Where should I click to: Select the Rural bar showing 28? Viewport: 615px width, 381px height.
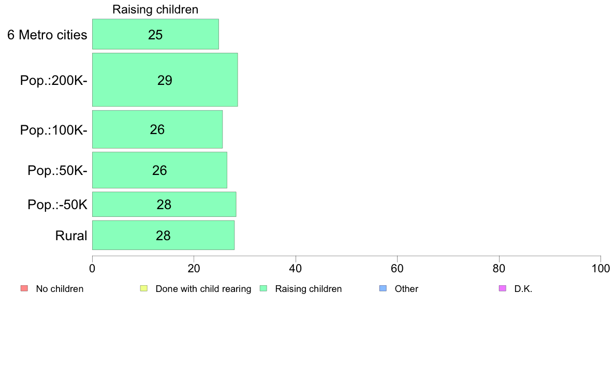point(163,235)
